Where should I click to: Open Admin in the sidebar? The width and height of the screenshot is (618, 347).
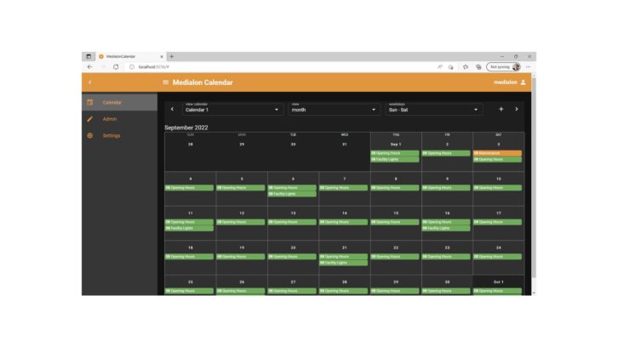pos(119,119)
